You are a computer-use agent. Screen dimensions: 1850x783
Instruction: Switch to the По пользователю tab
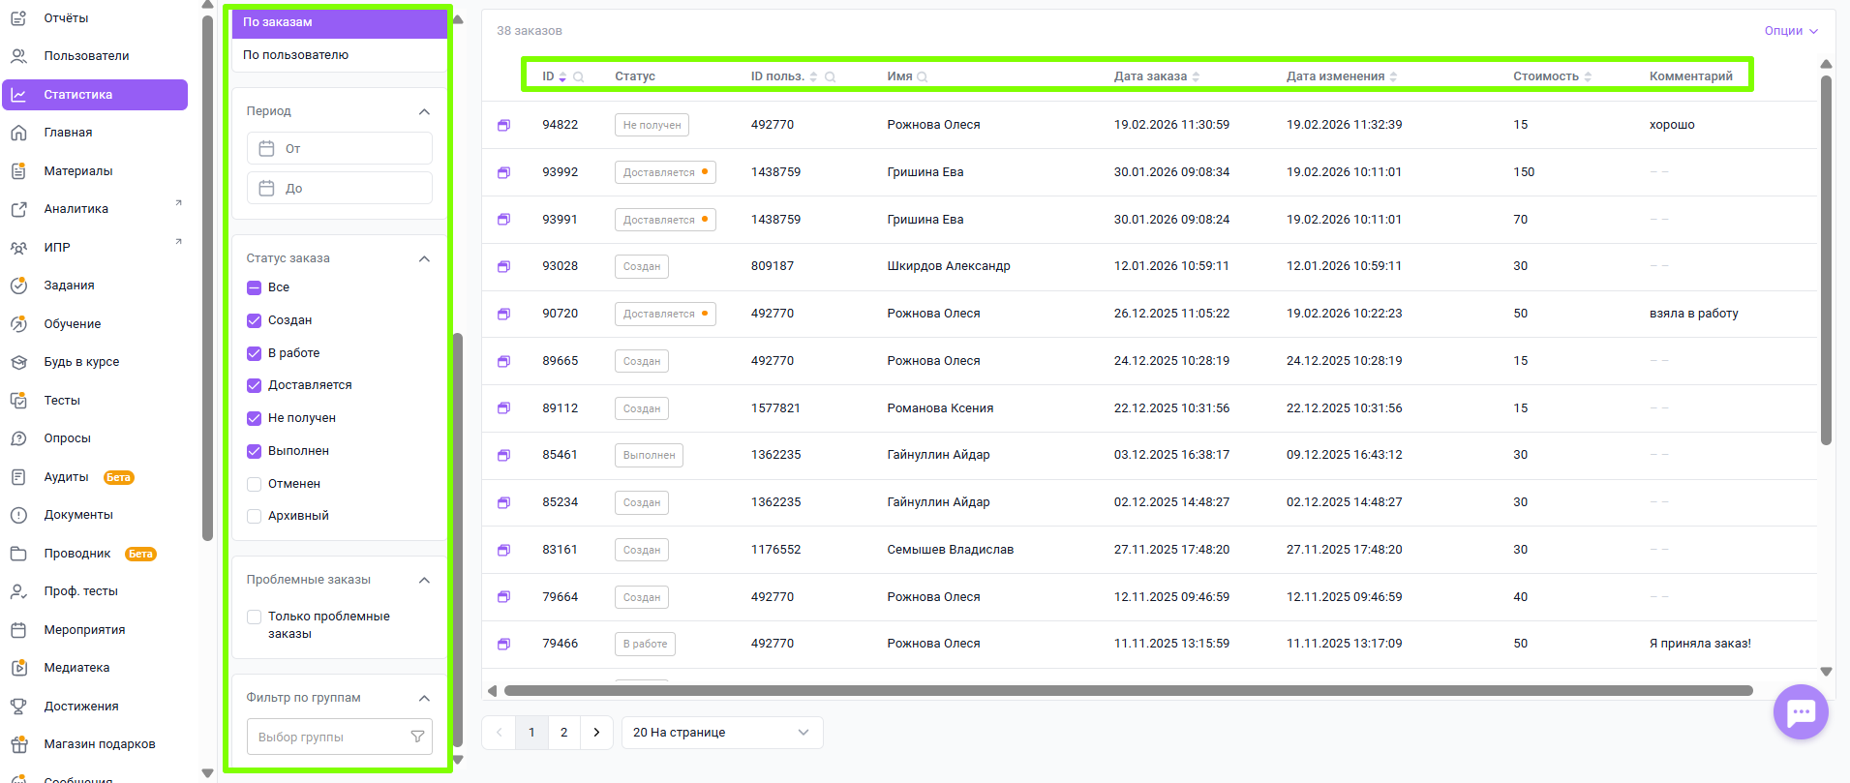coord(340,55)
